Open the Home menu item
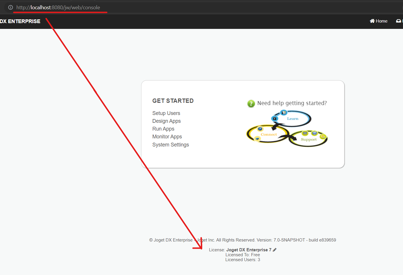 [378, 21]
